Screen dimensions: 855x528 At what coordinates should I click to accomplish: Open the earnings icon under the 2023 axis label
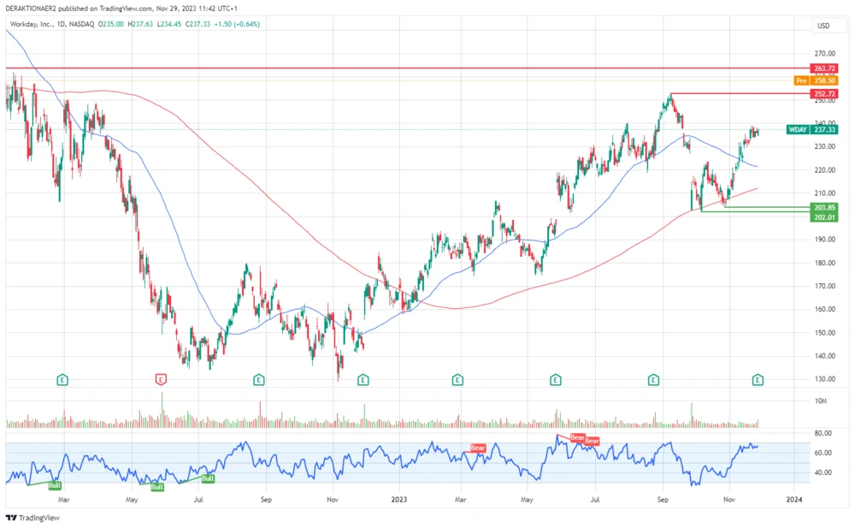[x=363, y=379]
